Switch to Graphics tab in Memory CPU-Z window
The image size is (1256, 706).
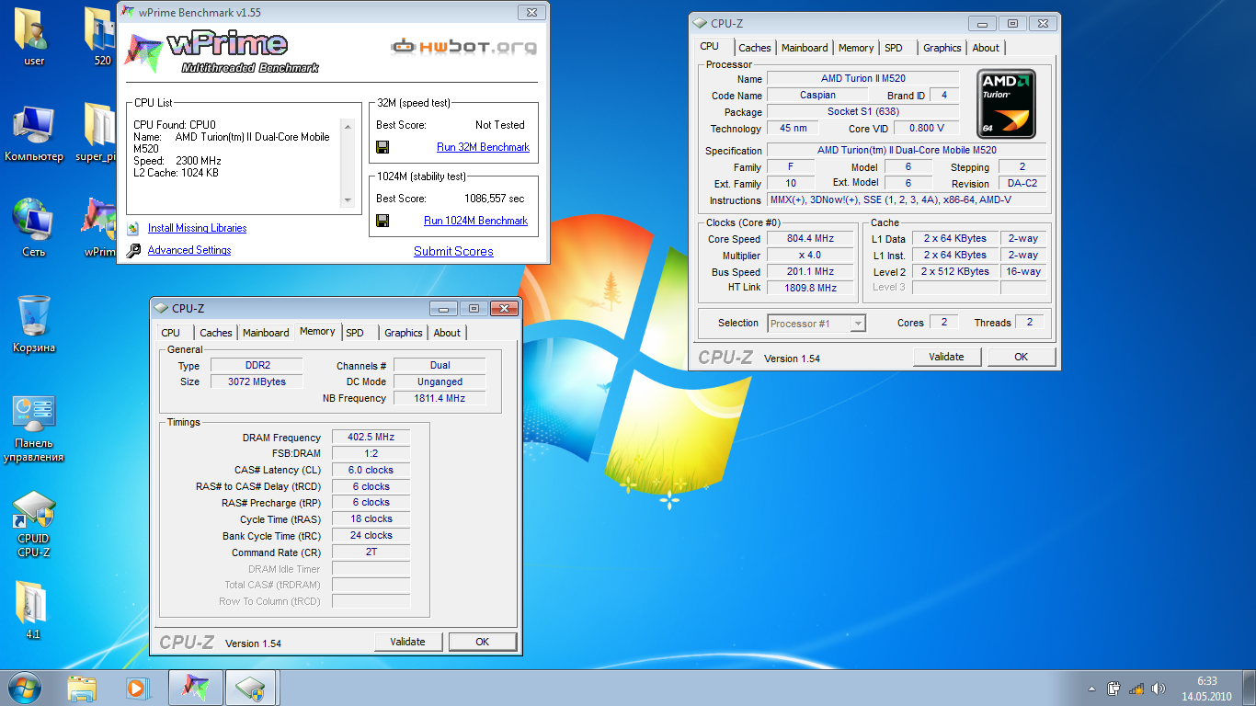[x=404, y=333]
